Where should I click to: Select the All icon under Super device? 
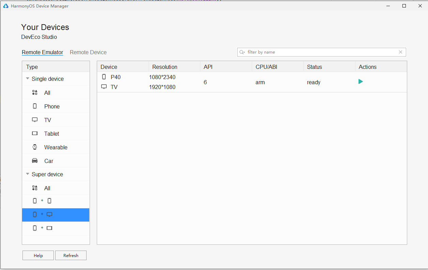pos(35,188)
